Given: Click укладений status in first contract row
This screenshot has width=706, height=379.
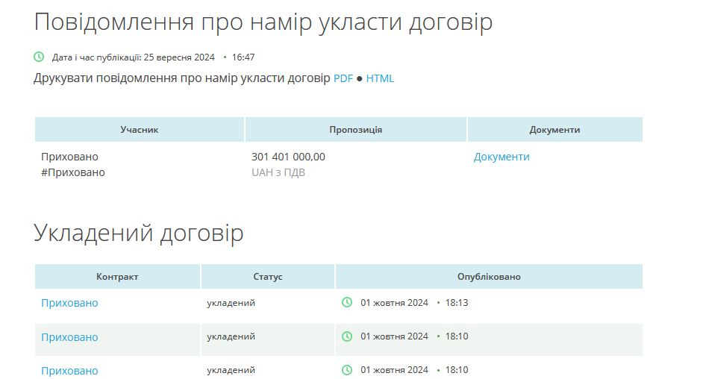Looking at the screenshot, I should pyautogui.click(x=231, y=303).
